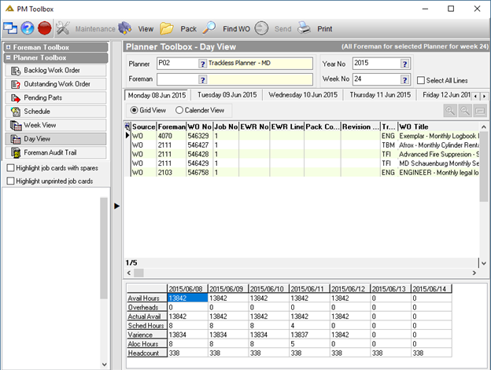
Task: Open the Week No lookup button
Action: pyautogui.click(x=404, y=79)
